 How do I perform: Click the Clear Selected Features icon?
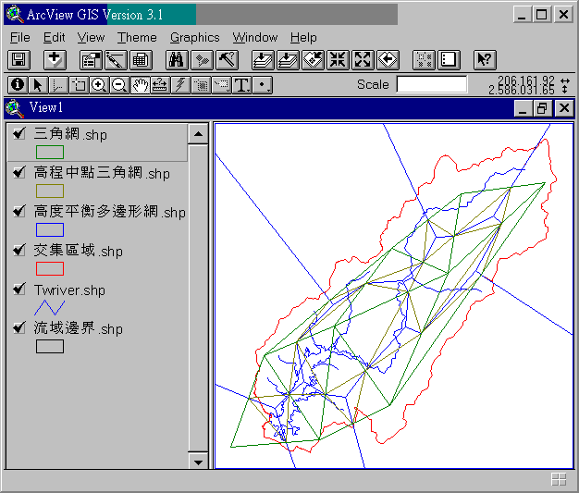pyautogui.click(x=449, y=59)
